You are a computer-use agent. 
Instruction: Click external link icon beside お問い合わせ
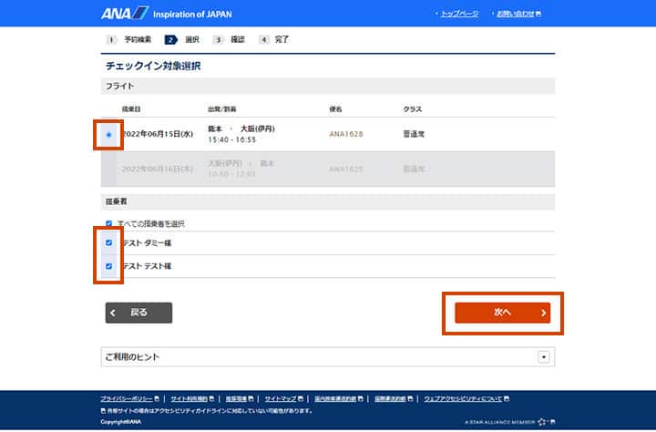[x=538, y=15]
